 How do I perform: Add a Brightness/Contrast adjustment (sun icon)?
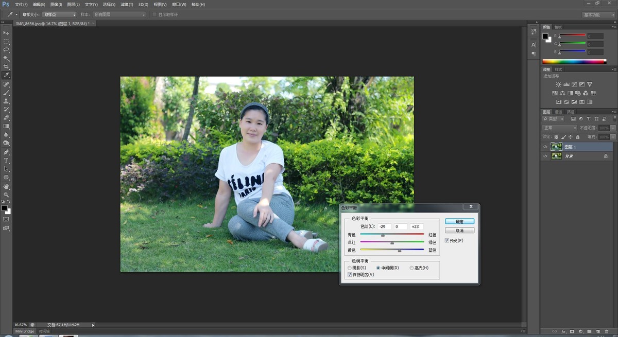(558, 84)
